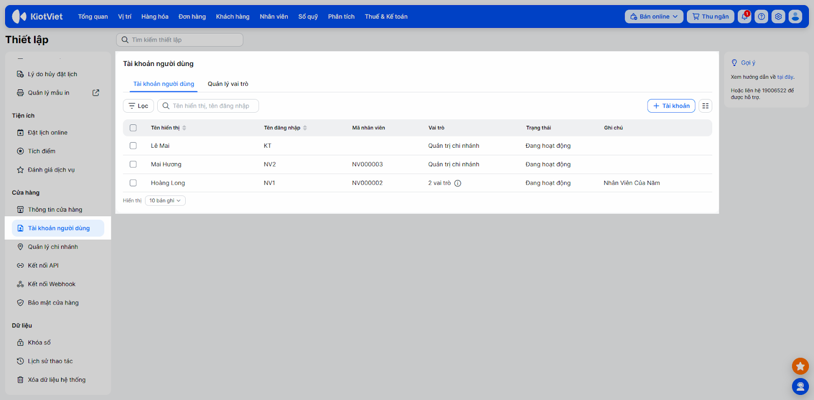Open the 10 bản ghi page size dropdown

click(x=165, y=201)
